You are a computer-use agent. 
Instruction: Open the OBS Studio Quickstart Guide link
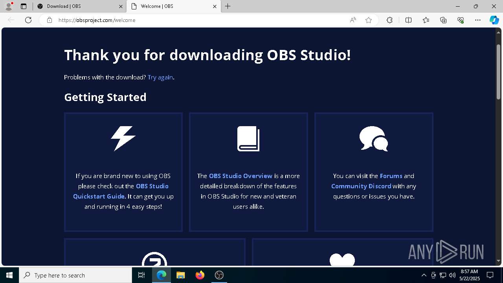(121, 191)
